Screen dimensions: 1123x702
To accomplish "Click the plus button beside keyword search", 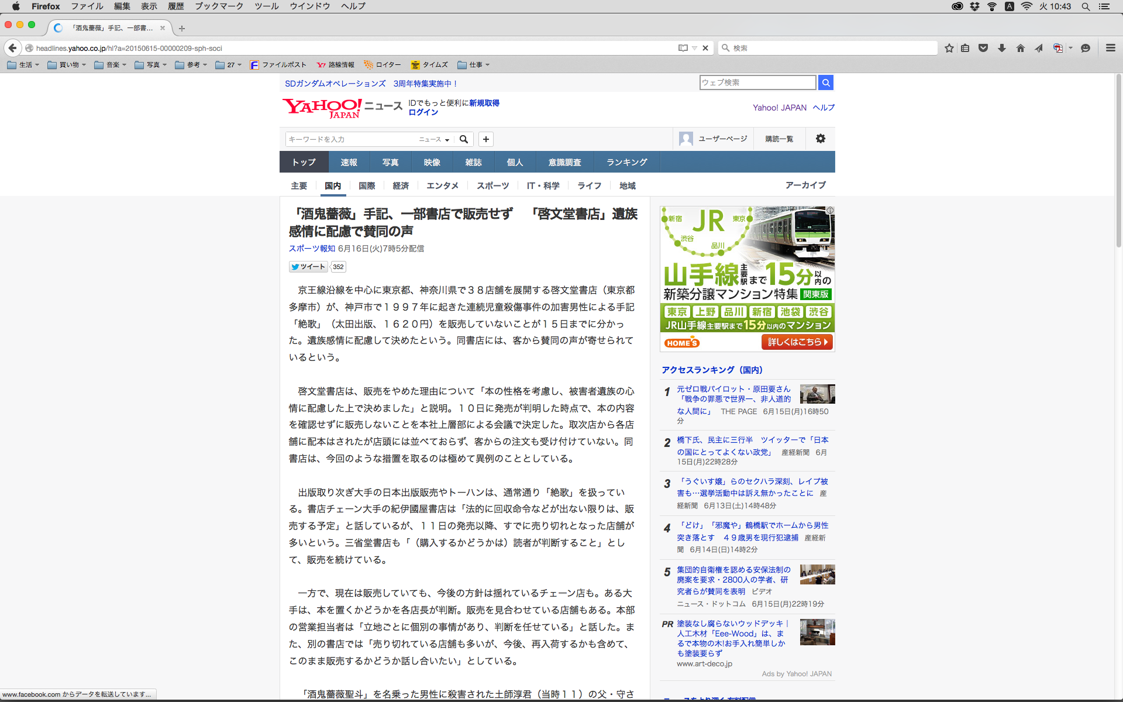I will [485, 139].
